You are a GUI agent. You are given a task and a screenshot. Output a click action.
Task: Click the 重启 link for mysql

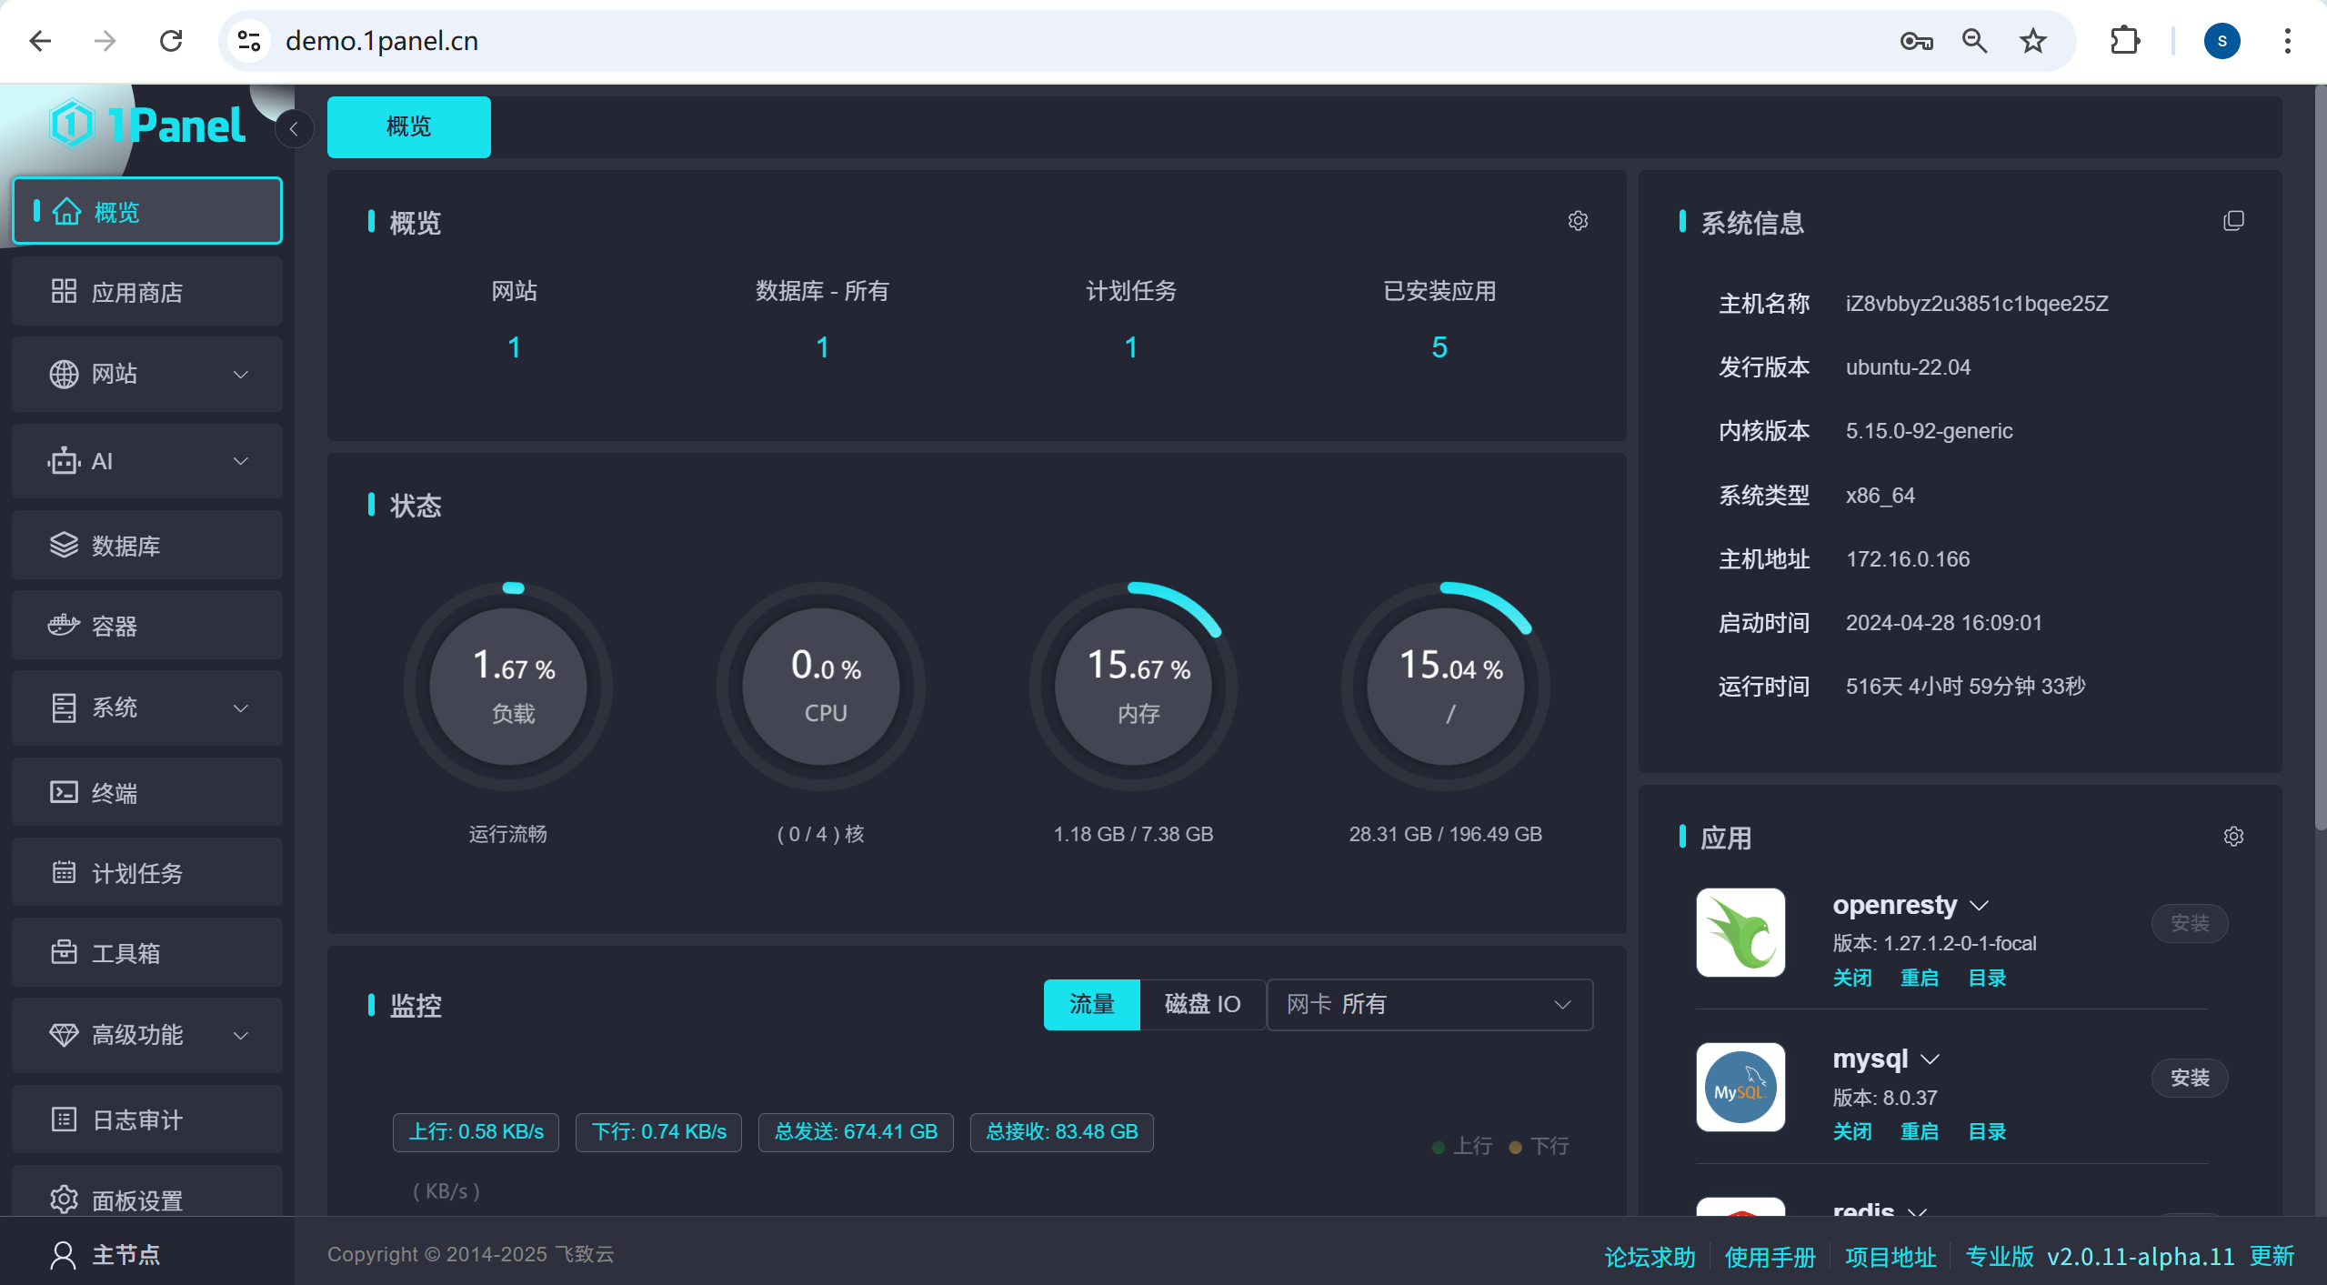(x=1919, y=1131)
